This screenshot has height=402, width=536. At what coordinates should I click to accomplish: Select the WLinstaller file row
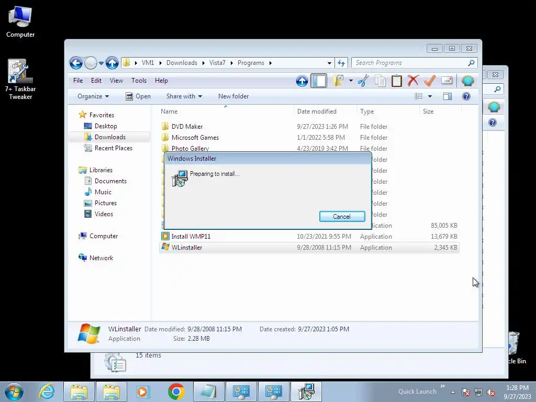[309, 248]
